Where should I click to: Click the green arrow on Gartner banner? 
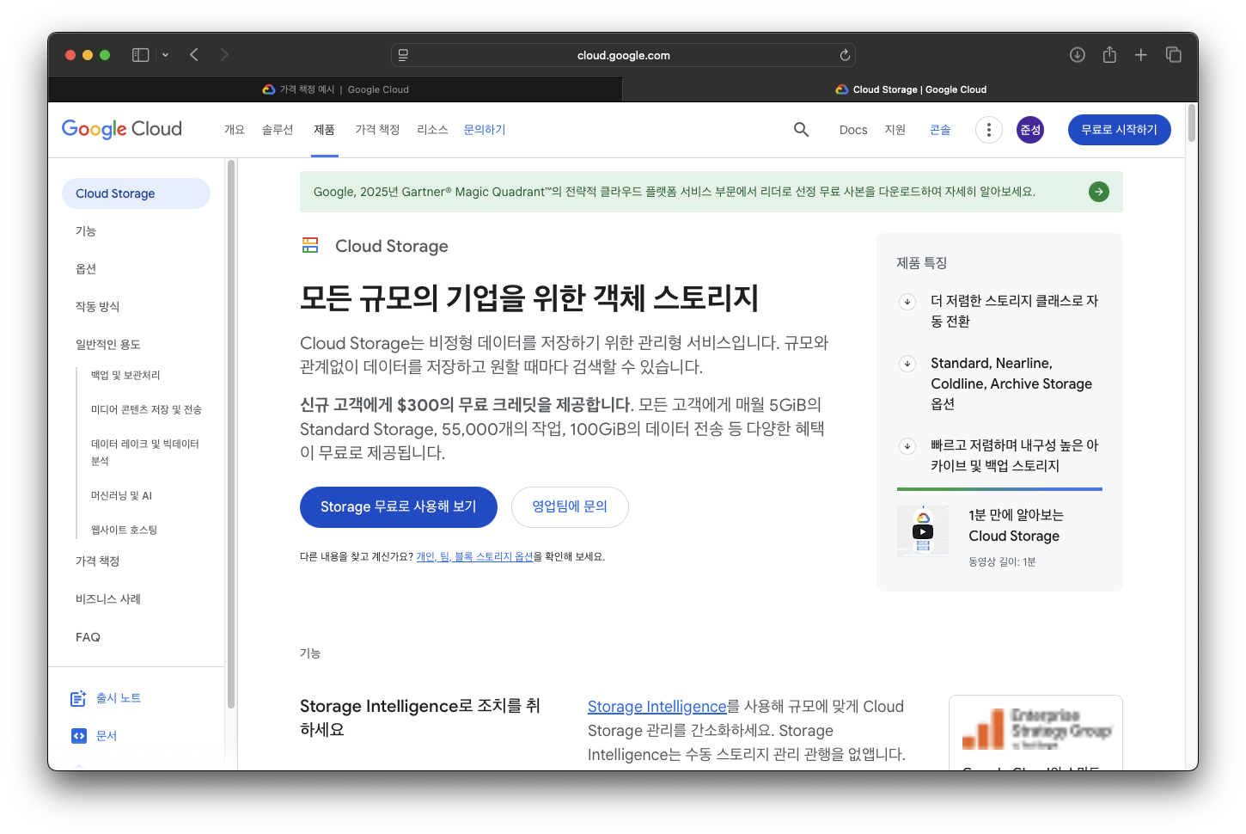[x=1098, y=192]
